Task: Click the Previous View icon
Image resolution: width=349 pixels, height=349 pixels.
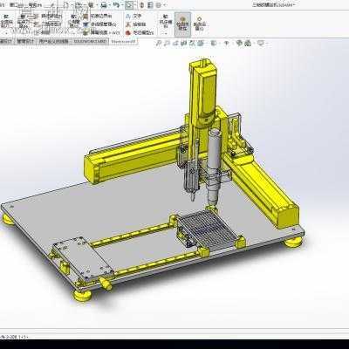Action: coord(175,44)
